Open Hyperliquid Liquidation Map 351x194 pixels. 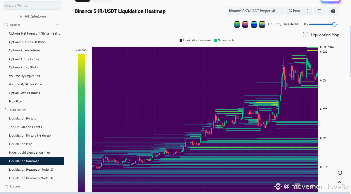(x=30, y=152)
